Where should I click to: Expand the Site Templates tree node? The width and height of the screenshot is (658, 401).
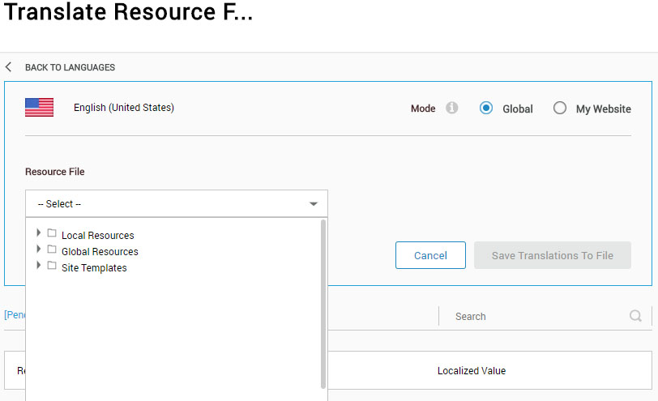(x=38, y=266)
